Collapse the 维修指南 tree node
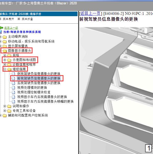The width and height of the screenshot is (153, 154). click(x=5, y=69)
